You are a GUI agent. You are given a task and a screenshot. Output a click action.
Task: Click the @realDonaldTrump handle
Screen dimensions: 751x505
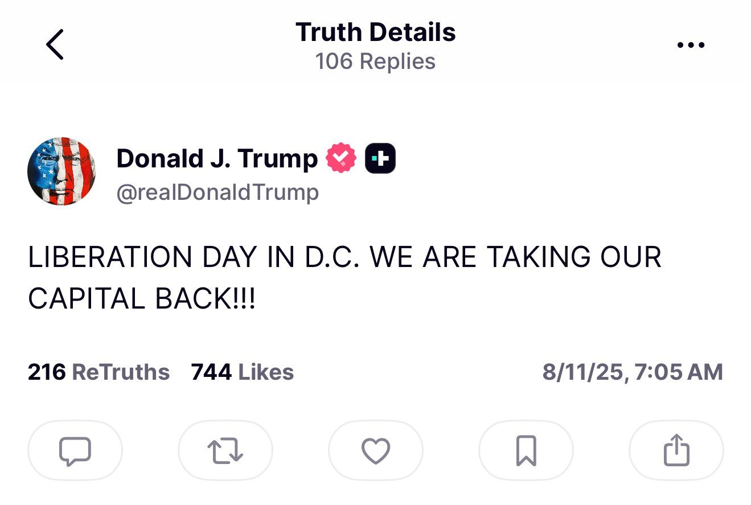click(217, 192)
